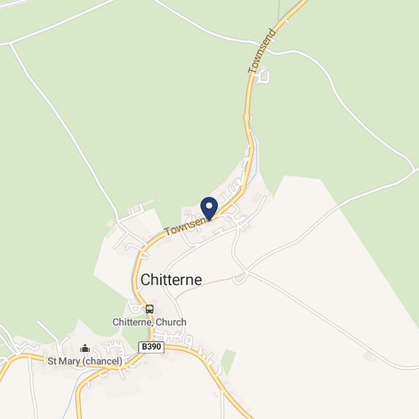This screenshot has height=419, width=419.
Task: Select the Chitterne village name label
Action: (171, 280)
